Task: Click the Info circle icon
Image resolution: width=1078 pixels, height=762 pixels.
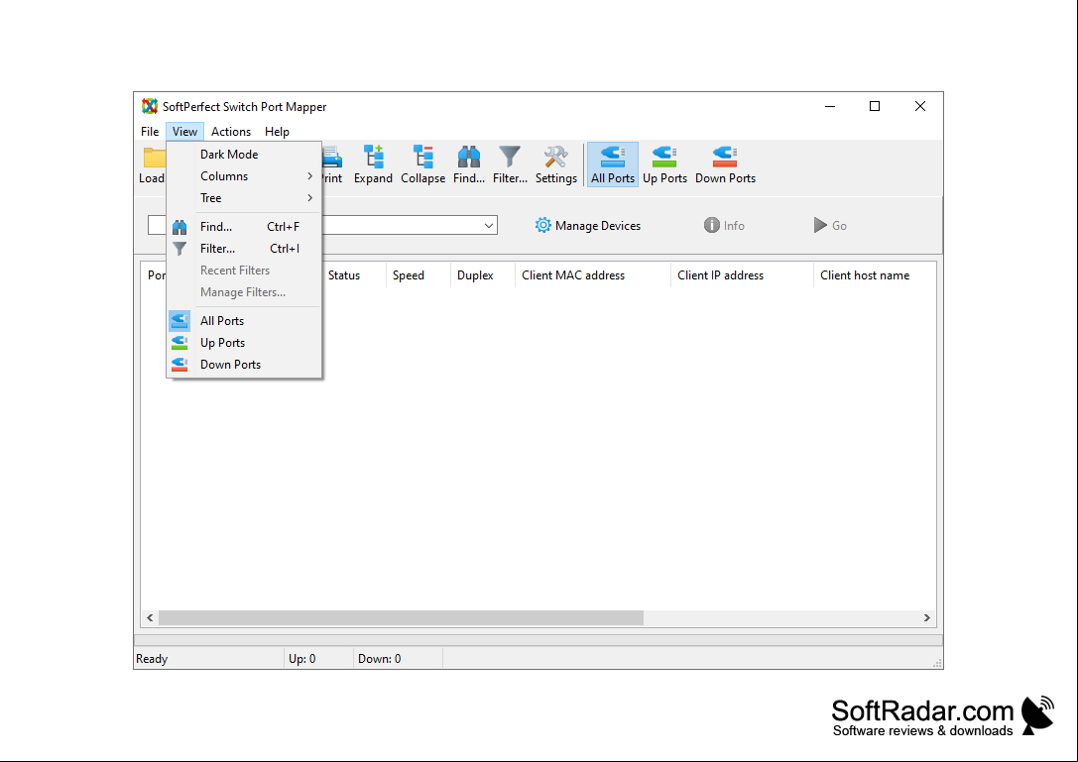Action: pyautogui.click(x=712, y=225)
